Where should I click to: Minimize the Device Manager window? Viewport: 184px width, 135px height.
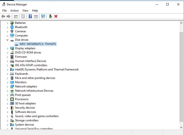[157, 4]
